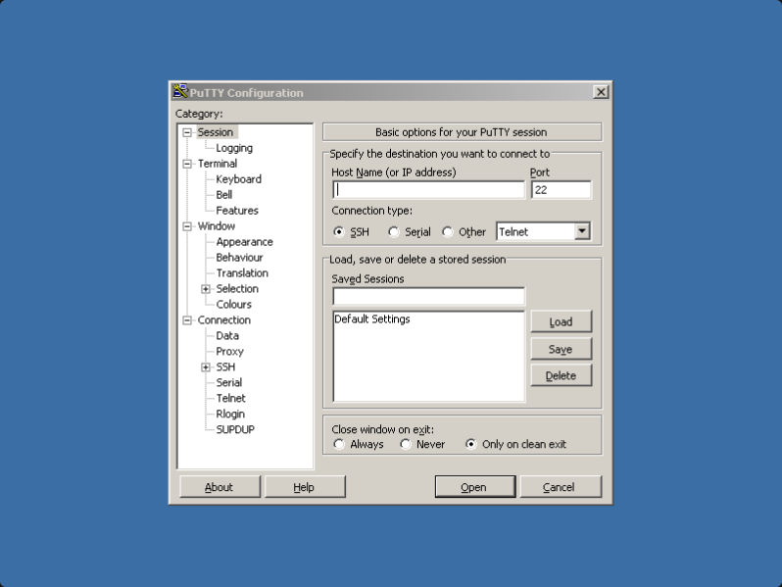Open the Telnet protocol dropdown
Screen dimensions: 782x587
pyautogui.click(x=581, y=231)
